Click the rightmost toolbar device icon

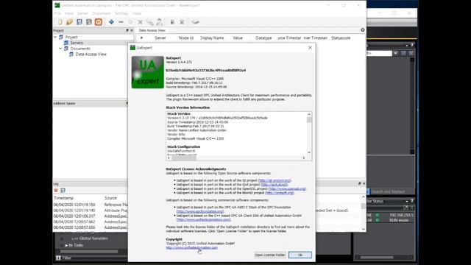click(x=195, y=22)
